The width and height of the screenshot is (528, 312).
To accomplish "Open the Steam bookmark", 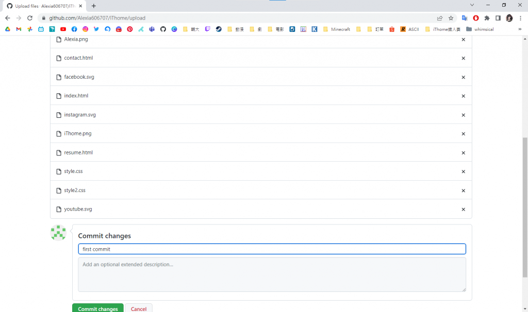I will coord(219,29).
